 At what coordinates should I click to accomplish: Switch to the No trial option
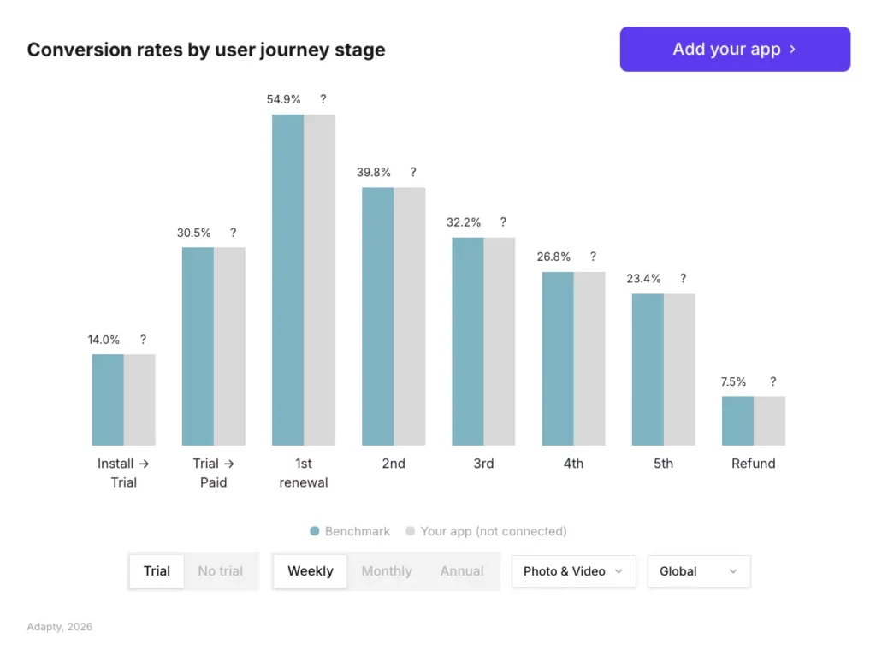tap(221, 571)
